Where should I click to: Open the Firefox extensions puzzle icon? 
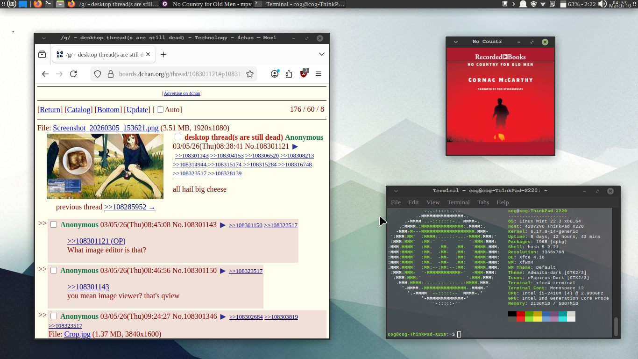[x=289, y=74]
